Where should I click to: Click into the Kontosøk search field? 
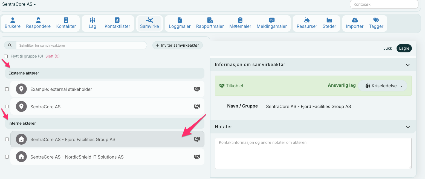pyautogui.click(x=384, y=4)
